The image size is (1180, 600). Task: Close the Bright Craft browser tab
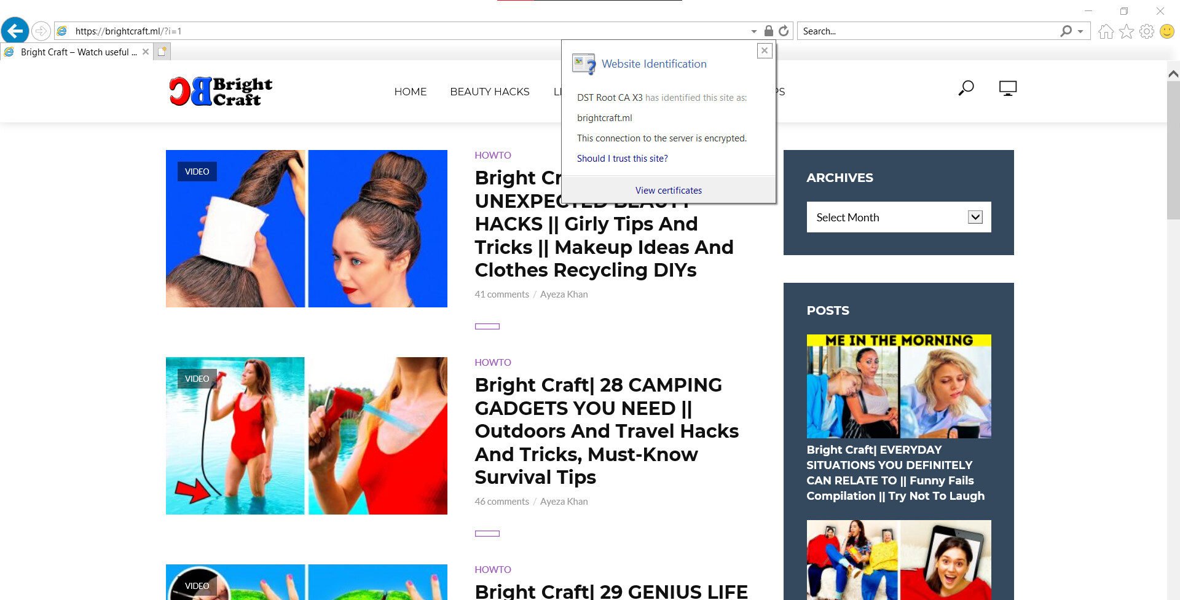[x=146, y=52]
